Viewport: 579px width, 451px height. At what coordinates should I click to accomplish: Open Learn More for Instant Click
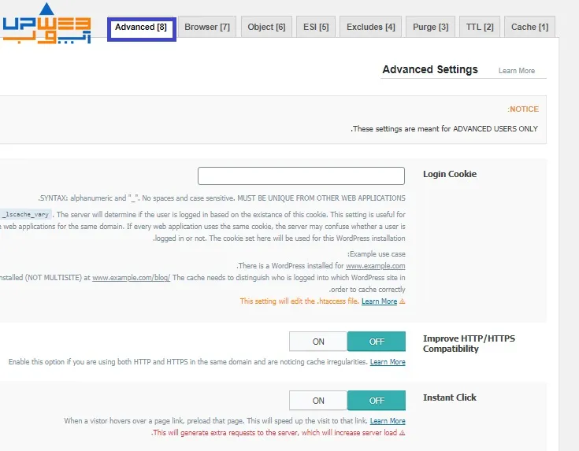388,421
